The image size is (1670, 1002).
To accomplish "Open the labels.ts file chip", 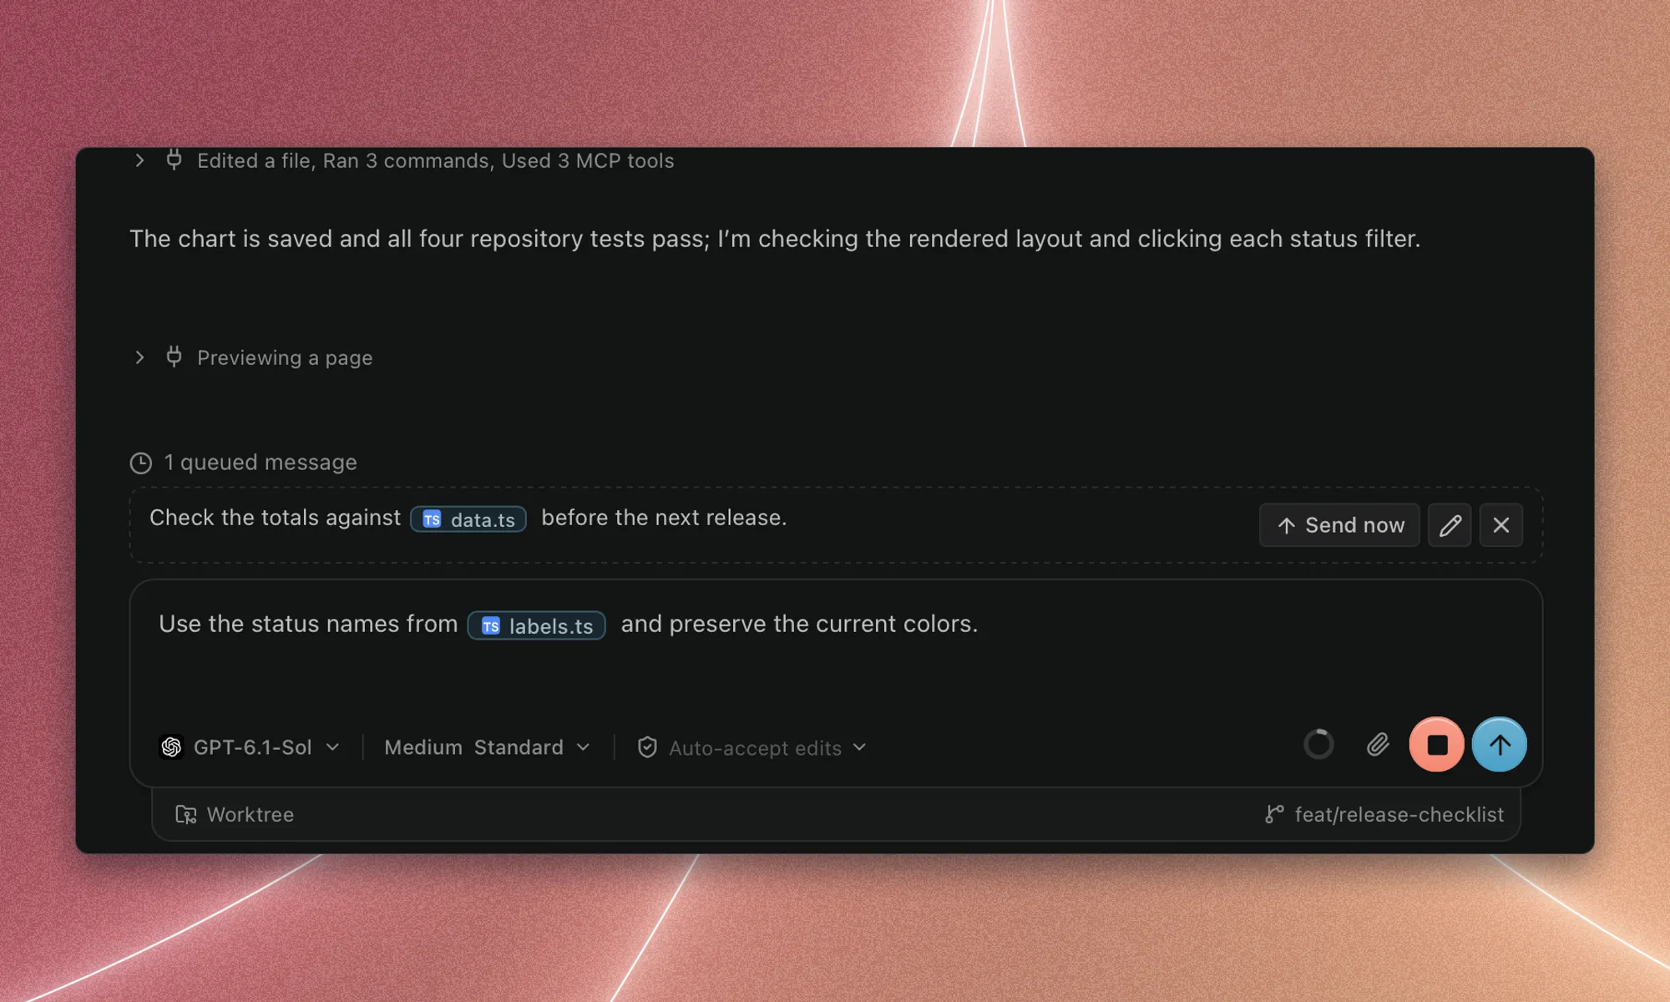I will pyautogui.click(x=537, y=625).
